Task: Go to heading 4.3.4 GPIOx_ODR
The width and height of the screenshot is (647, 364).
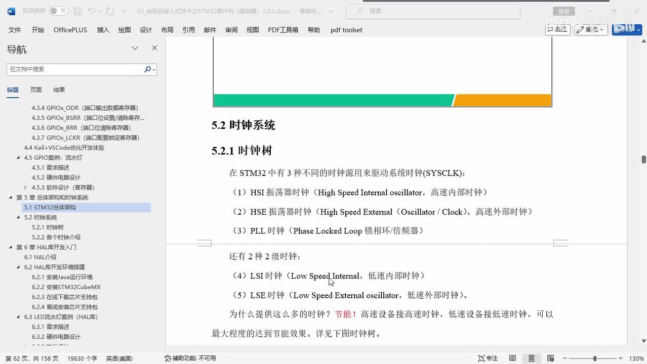Action: point(85,108)
